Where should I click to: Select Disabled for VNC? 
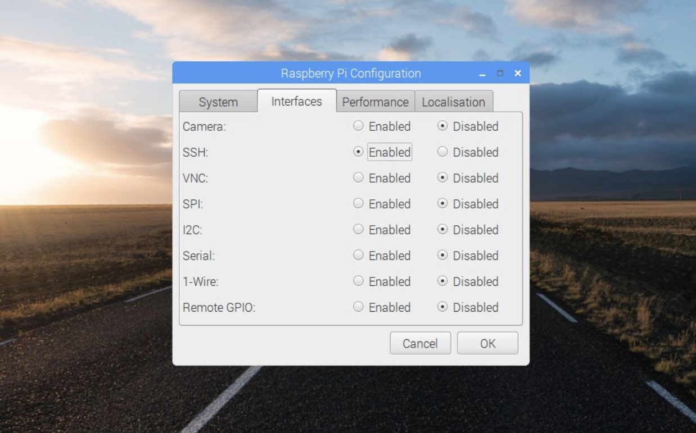tap(468, 178)
